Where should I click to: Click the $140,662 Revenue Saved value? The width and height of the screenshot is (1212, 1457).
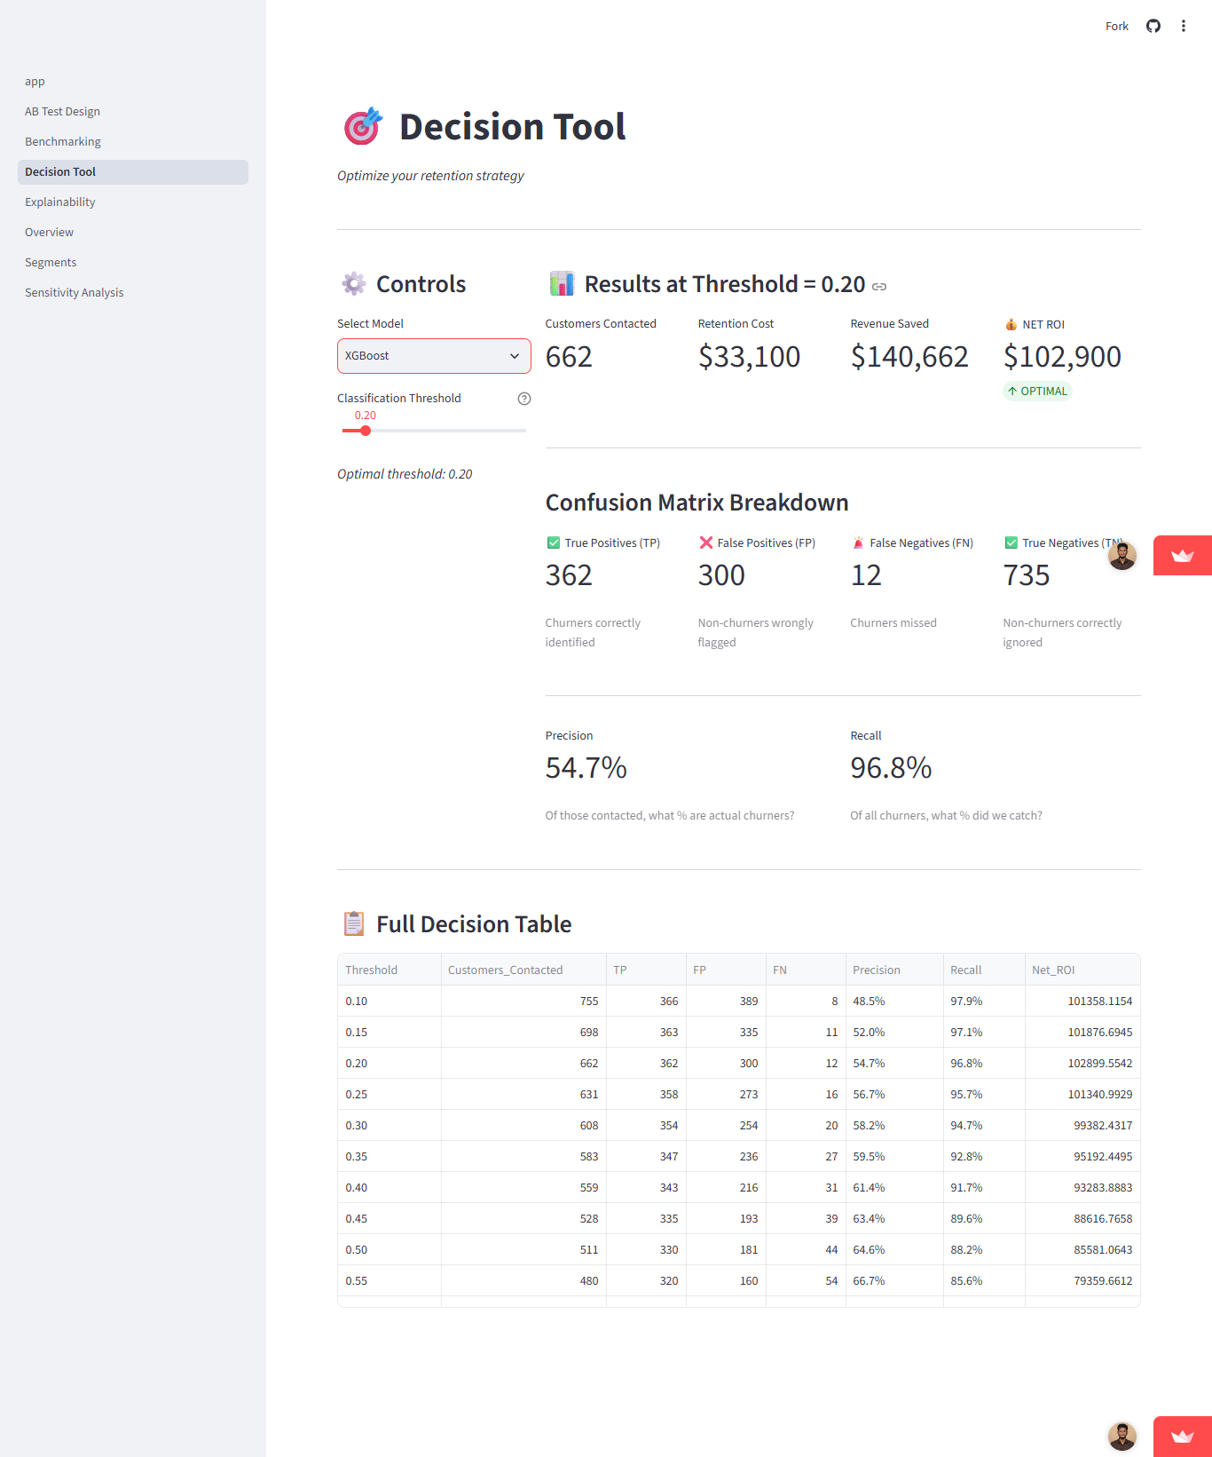point(909,357)
